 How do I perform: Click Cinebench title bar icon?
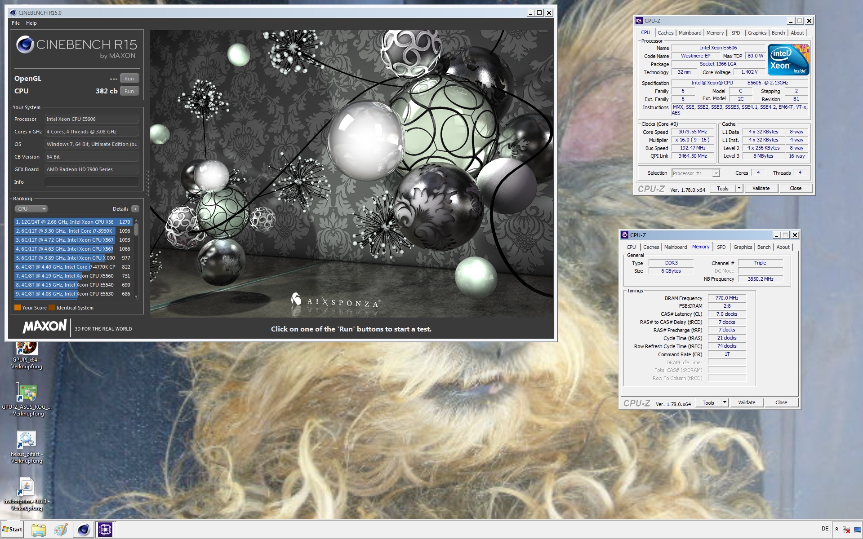13,13
